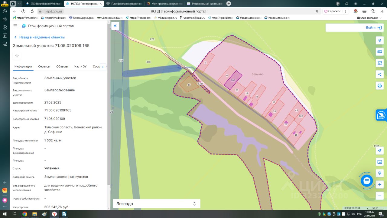Open the map layers panel

click(x=380, y=40)
